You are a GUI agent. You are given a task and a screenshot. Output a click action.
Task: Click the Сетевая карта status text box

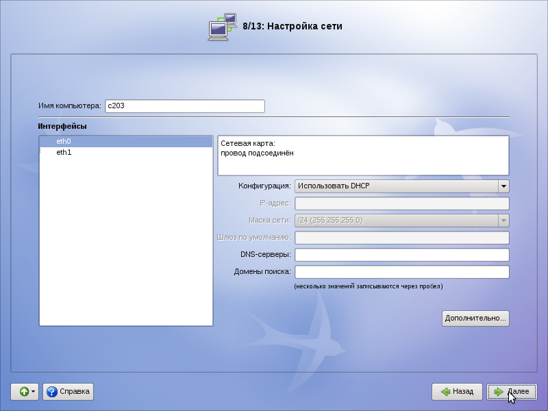click(363, 155)
